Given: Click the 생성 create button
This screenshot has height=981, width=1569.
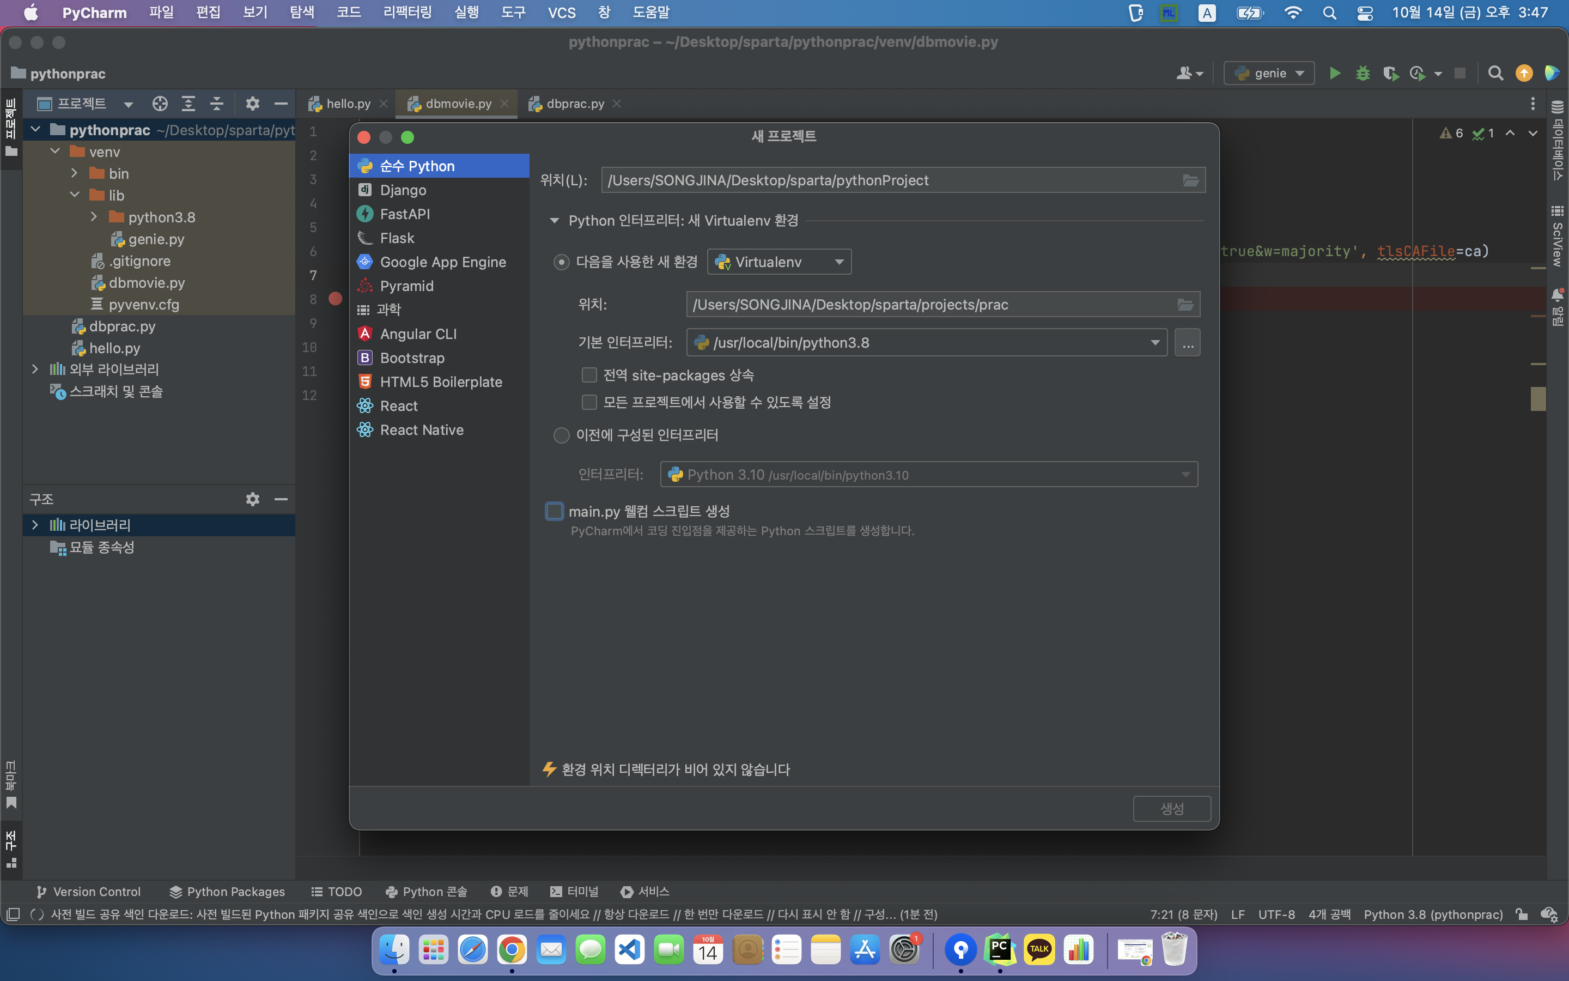Looking at the screenshot, I should tap(1171, 808).
